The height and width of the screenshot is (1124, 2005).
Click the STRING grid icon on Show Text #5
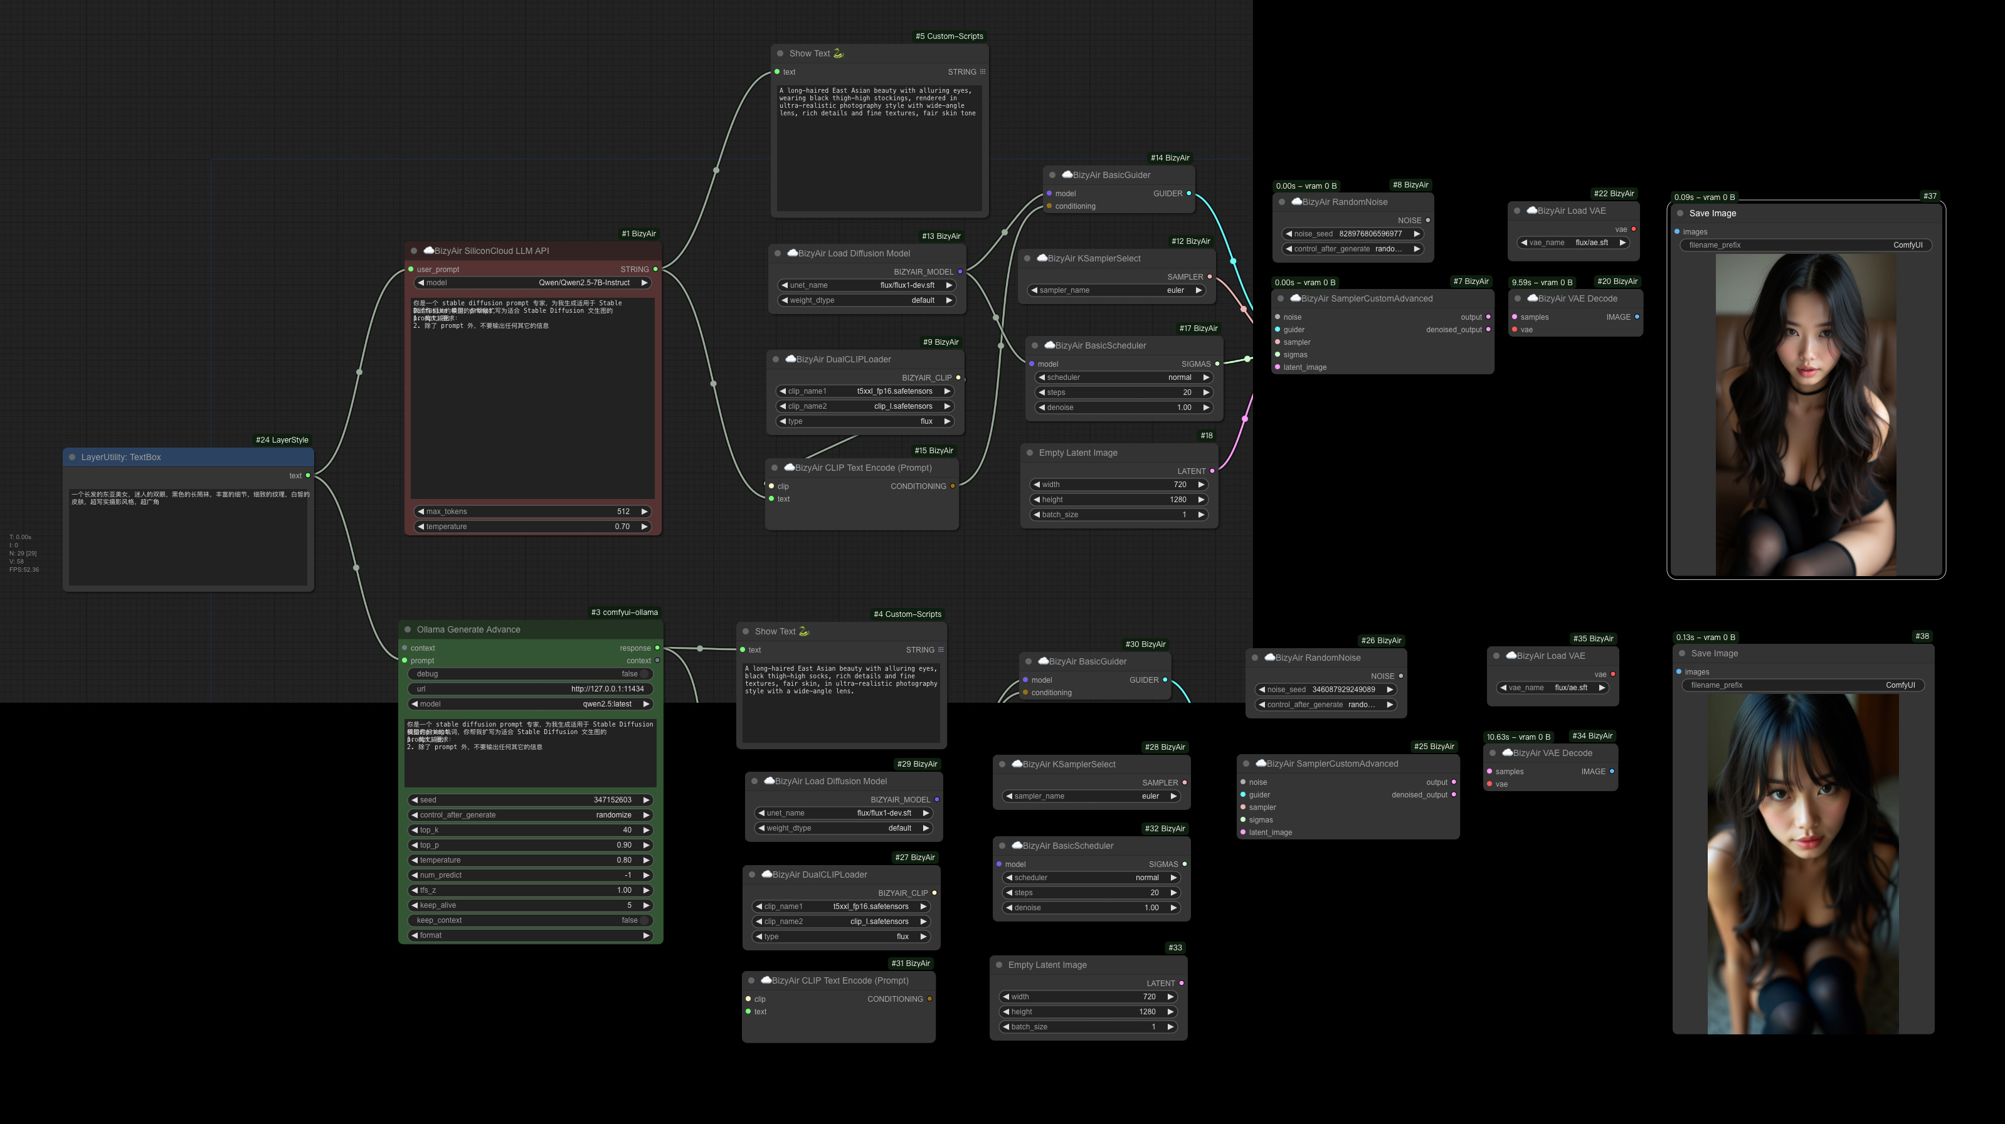coord(984,71)
